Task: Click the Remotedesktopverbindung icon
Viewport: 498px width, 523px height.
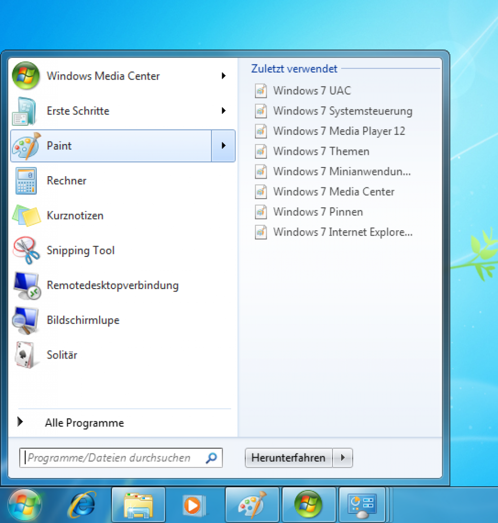Action: click(27, 286)
